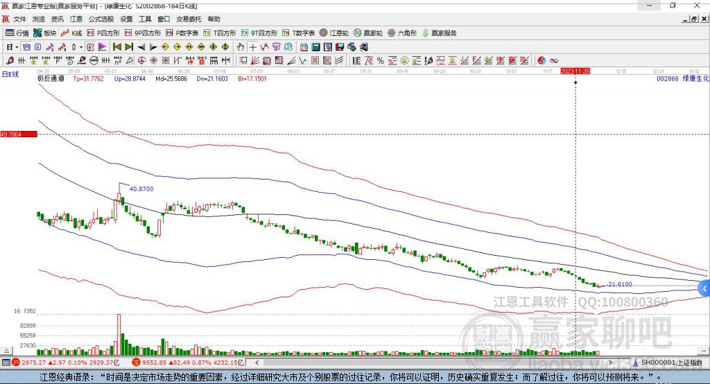Click the save floppy disk icon
This screenshot has width=710, height=384.
[340, 47]
